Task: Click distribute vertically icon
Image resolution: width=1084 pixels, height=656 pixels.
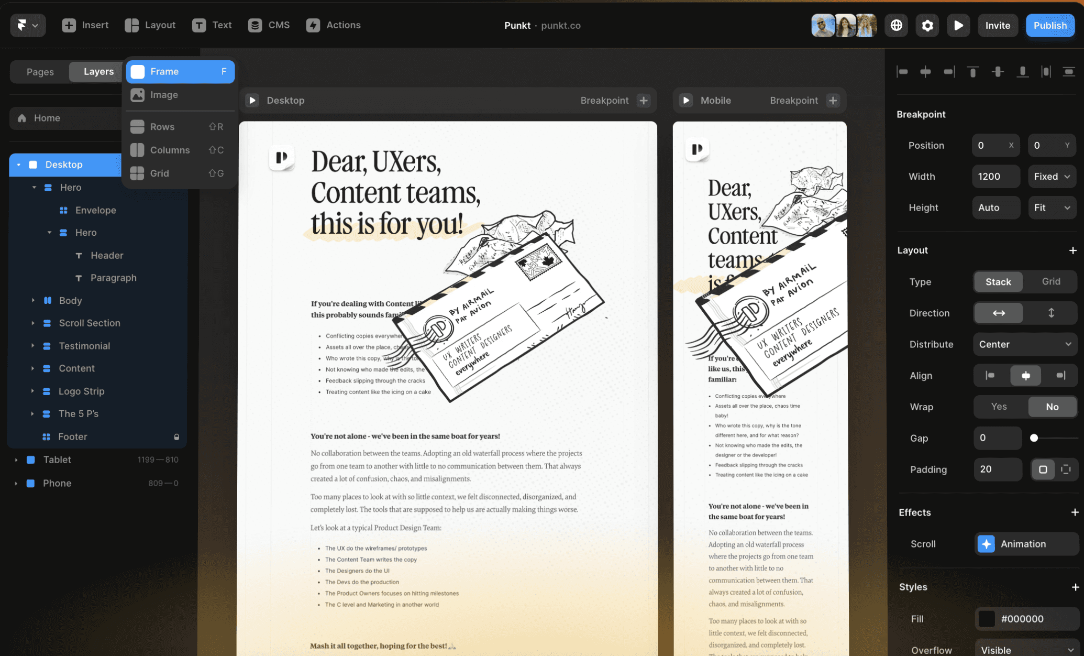Action: [x=1069, y=72]
